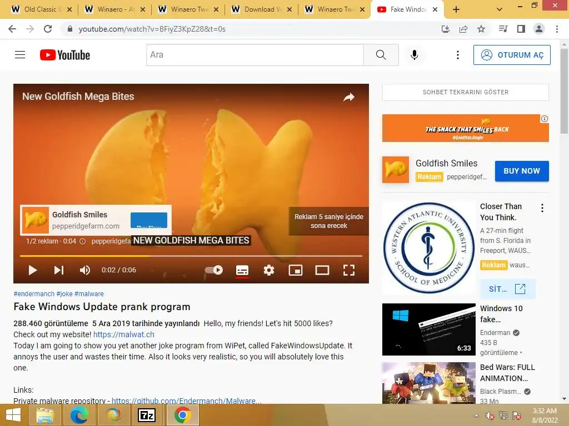Switch to theater mode

322,270
